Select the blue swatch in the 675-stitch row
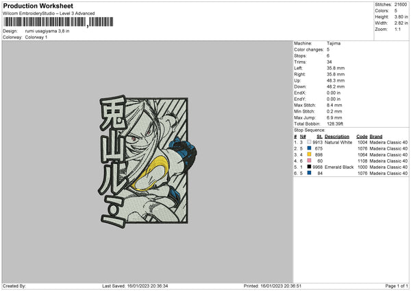411x291 pixels. [x=309, y=148]
